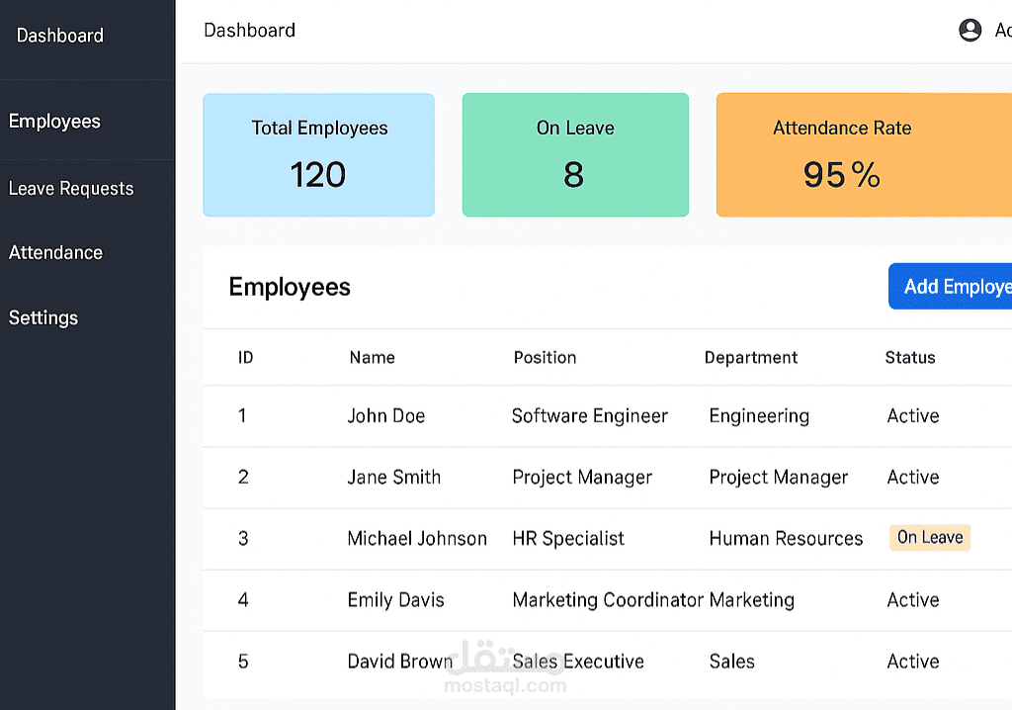Click the Software Engineer position cell
The width and height of the screenshot is (1012, 710).
tap(590, 416)
